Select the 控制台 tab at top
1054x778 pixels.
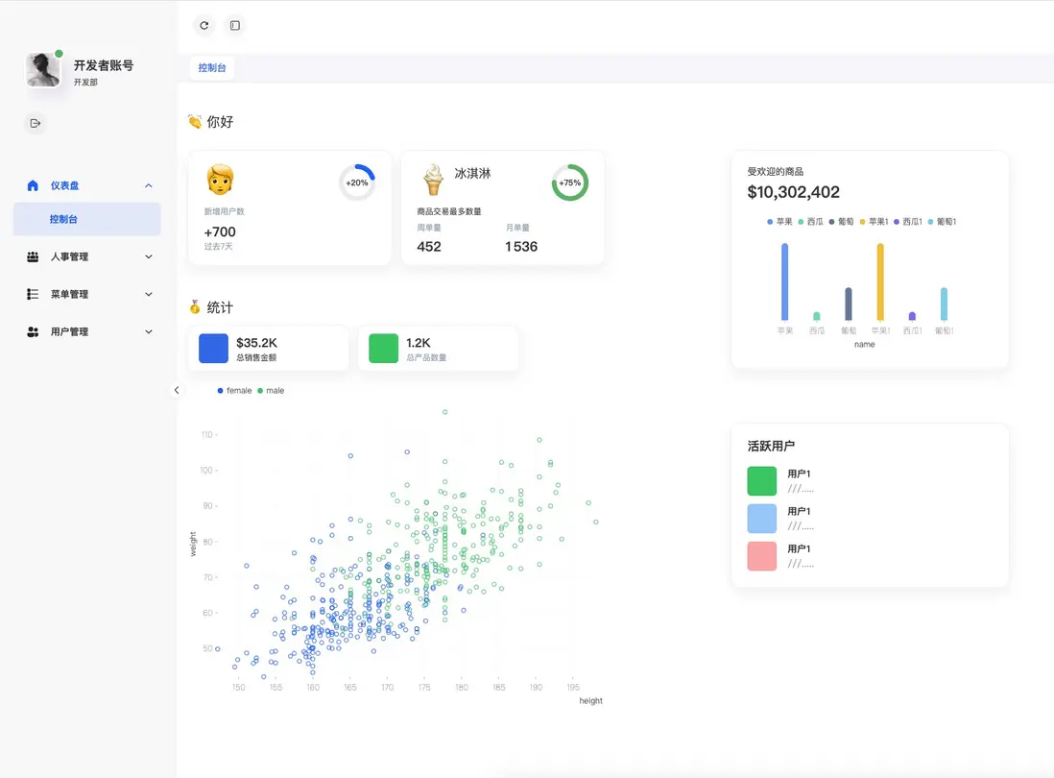click(212, 68)
